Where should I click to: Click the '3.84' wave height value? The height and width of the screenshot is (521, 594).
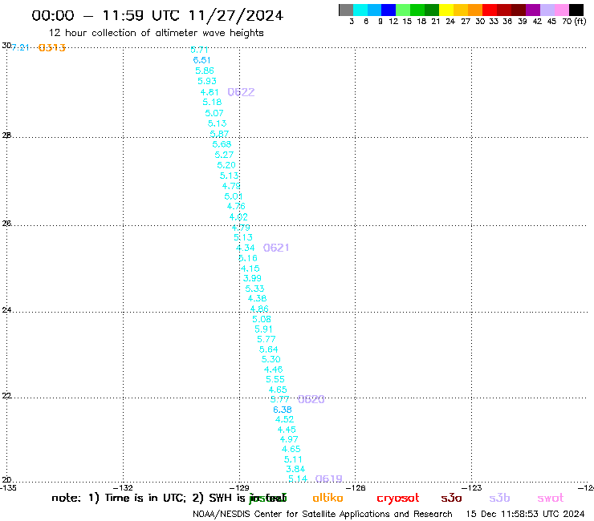point(295,469)
